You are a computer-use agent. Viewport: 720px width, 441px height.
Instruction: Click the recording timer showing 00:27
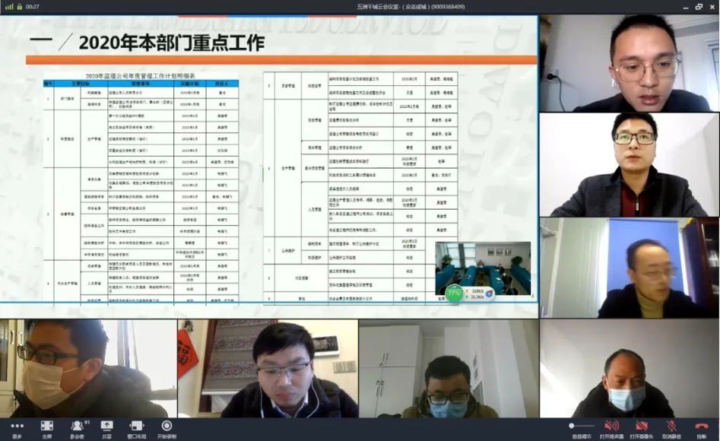point(32,6)
